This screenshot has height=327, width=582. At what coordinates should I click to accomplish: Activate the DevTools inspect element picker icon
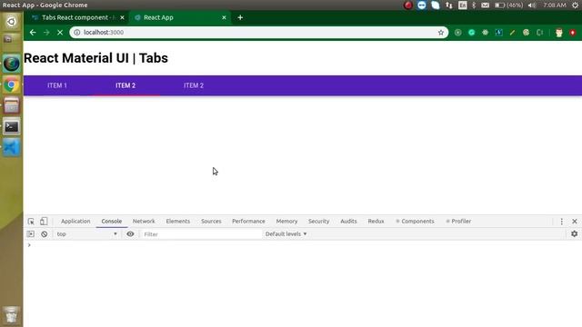31,222
